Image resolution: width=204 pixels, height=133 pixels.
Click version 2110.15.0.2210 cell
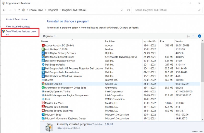183,95
